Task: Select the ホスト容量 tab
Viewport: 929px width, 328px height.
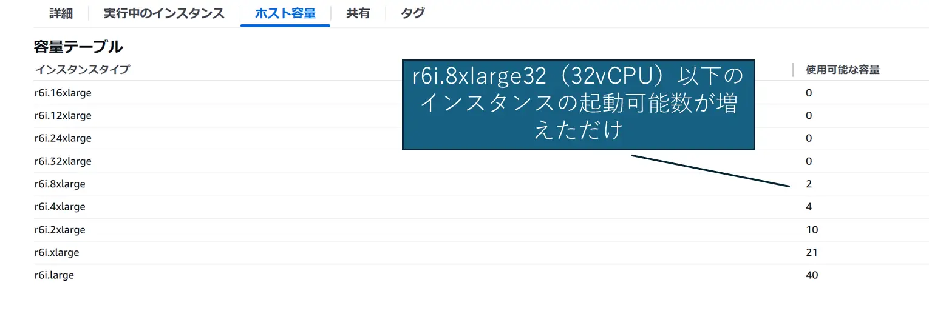Action: 285,13
